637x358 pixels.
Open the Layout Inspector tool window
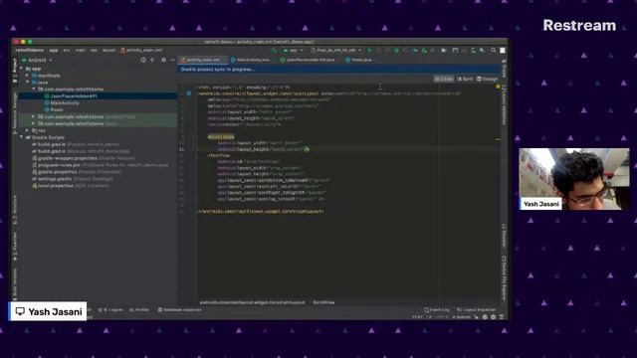click(x=477, y=309)
